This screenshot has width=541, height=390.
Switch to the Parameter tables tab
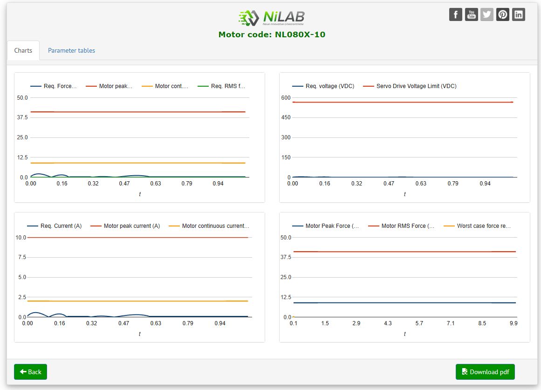(71, 50)
